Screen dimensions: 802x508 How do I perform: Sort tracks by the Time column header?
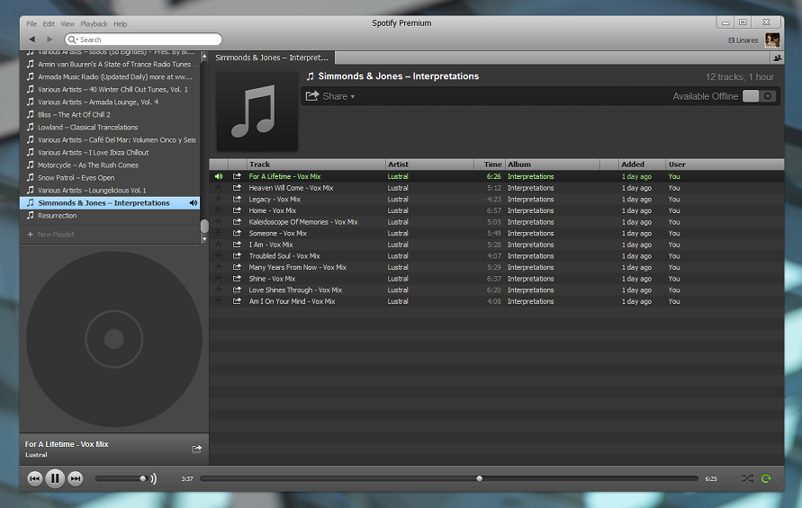492,164
